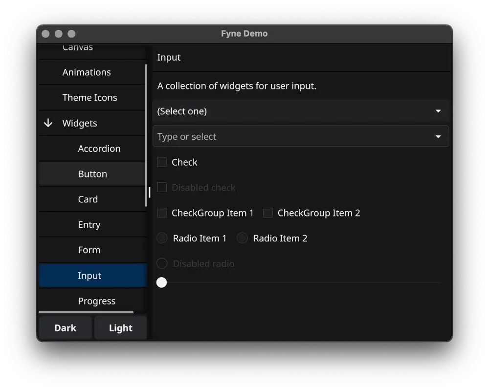Screen dimensions: 489x390
Task: Open the Accordion widget demo
Action: pyautogui.click(x=99, y=149)
